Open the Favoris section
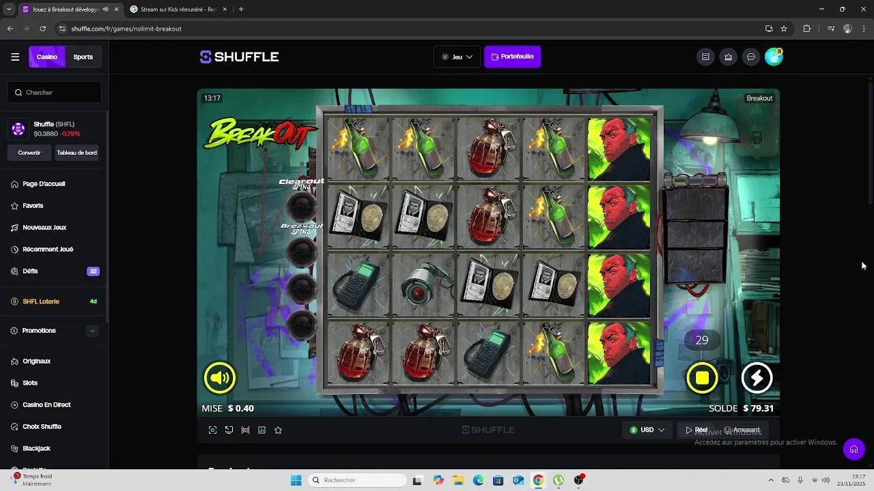Viewport: 874px width, 491px height. [33, 206]
